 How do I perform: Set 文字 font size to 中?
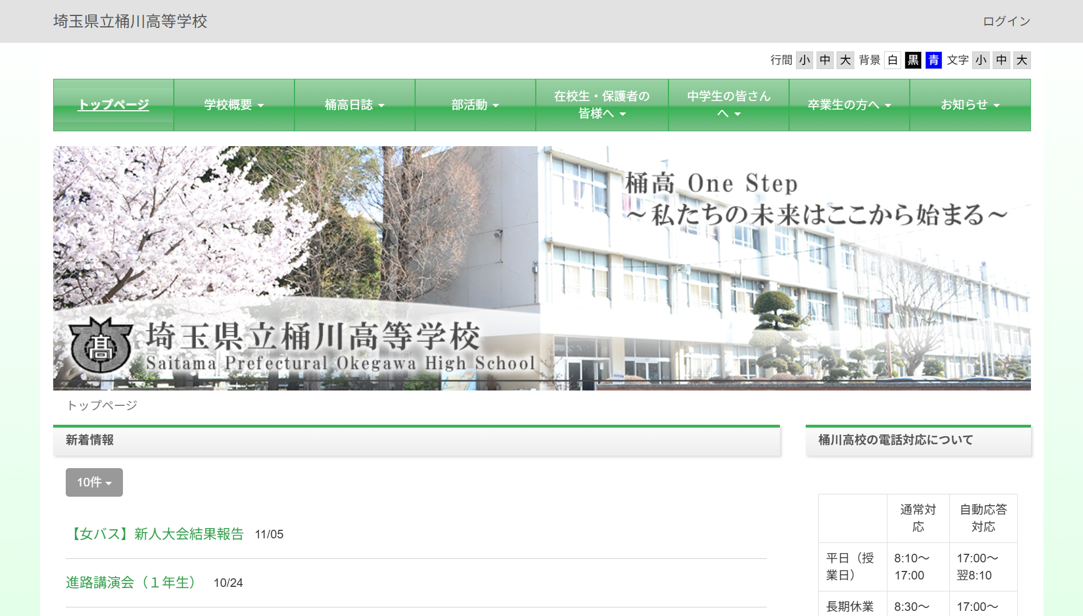[1001, 60]
